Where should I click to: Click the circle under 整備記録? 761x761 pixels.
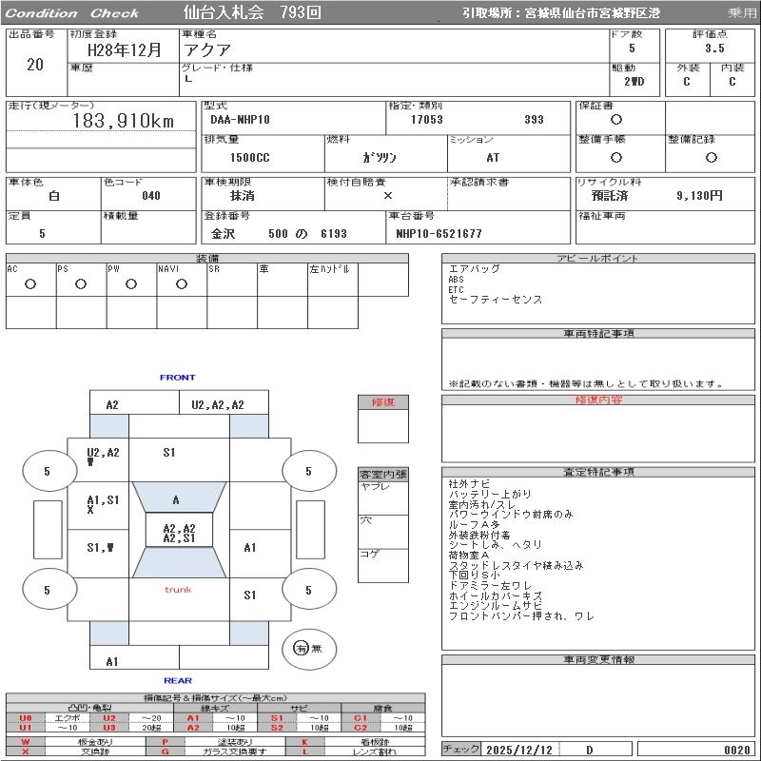click(x=710, y=157)
